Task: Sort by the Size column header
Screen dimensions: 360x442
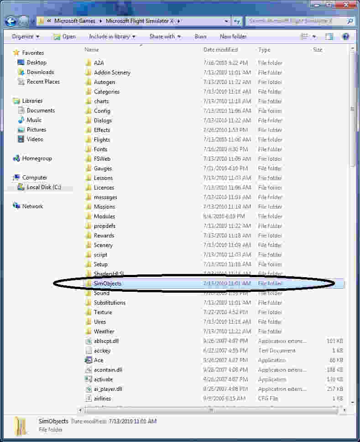Action: tap(318, 50)
